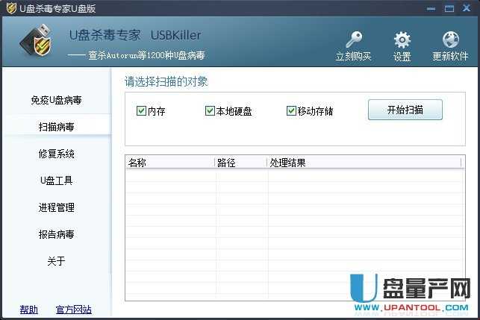This screenshot has width=480, height=320.
Task: Disable the 移动存储 scan option
Action: tap(291, 111)
